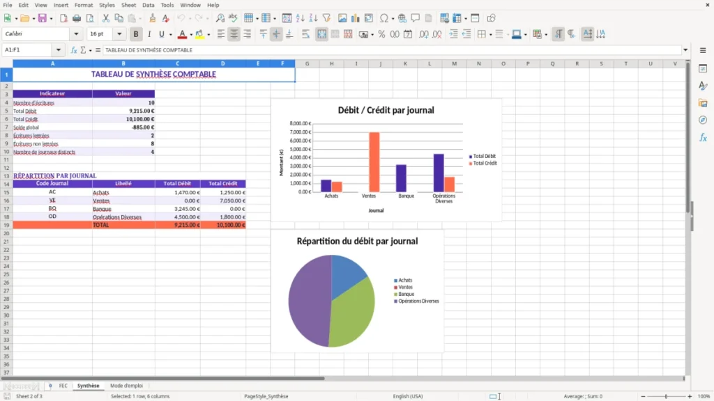Image resolution: width=714 pixels, height=401 pixels.
Task: Click English (USA) language in status bar
Action: click(x=408, y=396)
